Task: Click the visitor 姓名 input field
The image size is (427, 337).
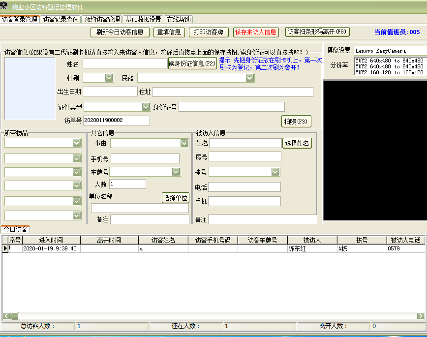Action: pos(125,63)
